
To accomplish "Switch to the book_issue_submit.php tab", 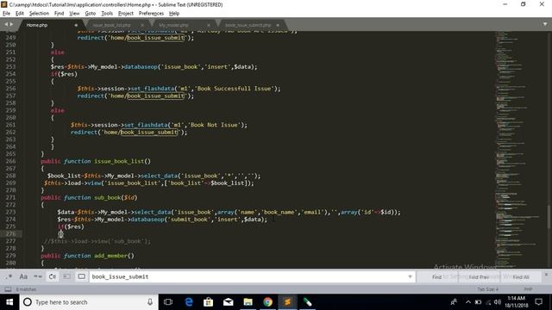I will pos(251,25).
